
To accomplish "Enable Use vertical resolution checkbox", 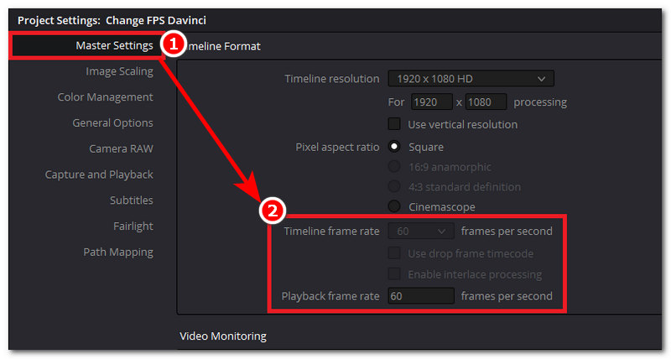I will [x=394, y=124].
